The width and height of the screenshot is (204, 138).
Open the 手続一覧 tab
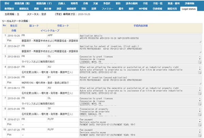(158, 3)
